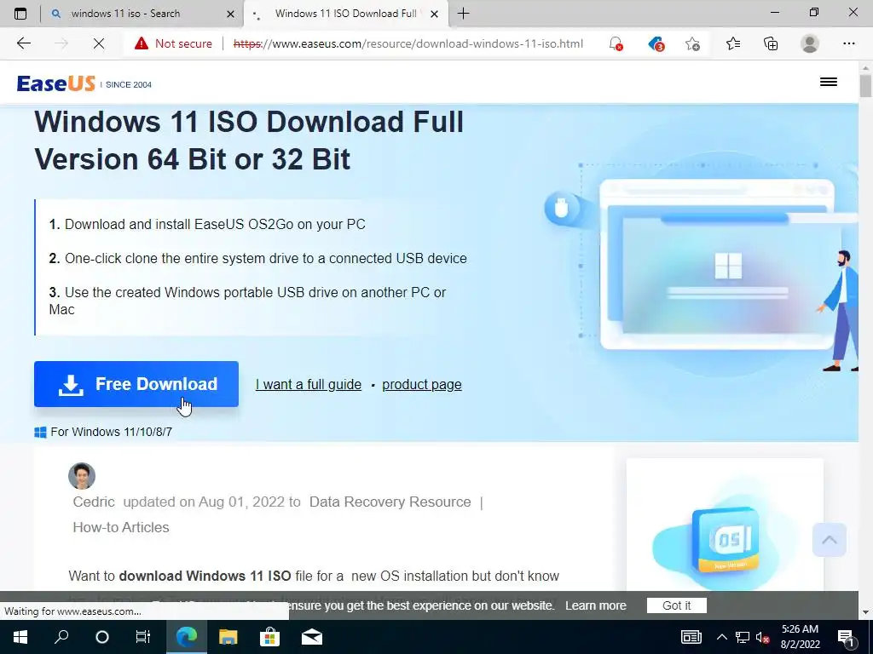Open the EaseUS hamburger menu

click(829, 82)
